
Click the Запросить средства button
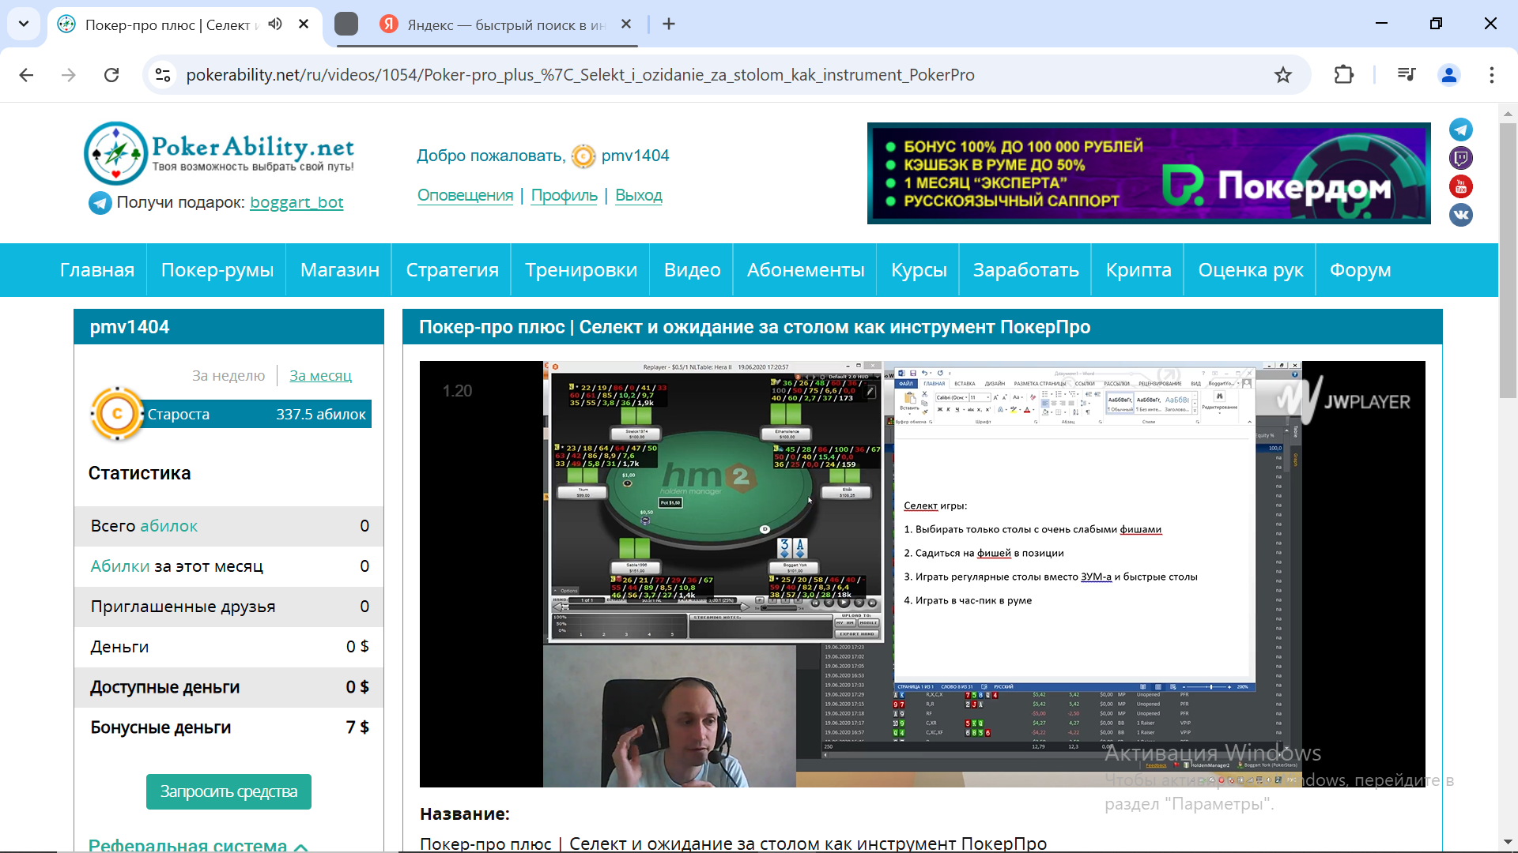point(228,791)
